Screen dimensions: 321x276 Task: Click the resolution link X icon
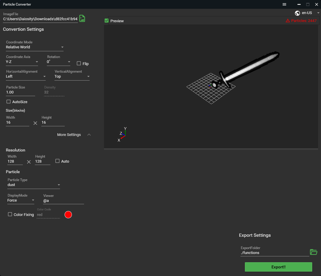[28, 161]
